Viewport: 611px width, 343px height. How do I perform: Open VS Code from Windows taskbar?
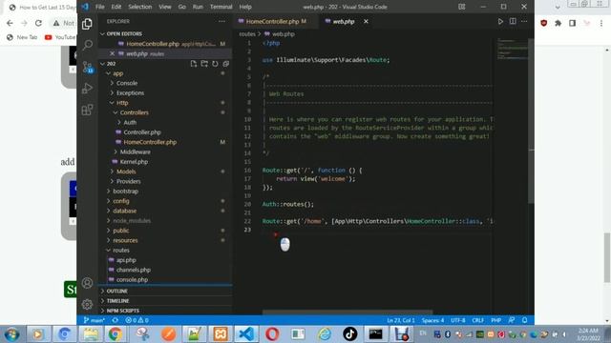[246, 334]
